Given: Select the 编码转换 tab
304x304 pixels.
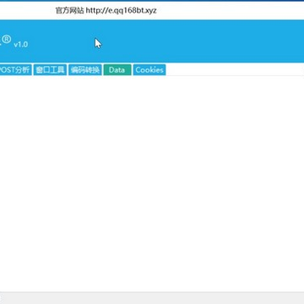Looking at the screenshot, I should coord(85,70).
